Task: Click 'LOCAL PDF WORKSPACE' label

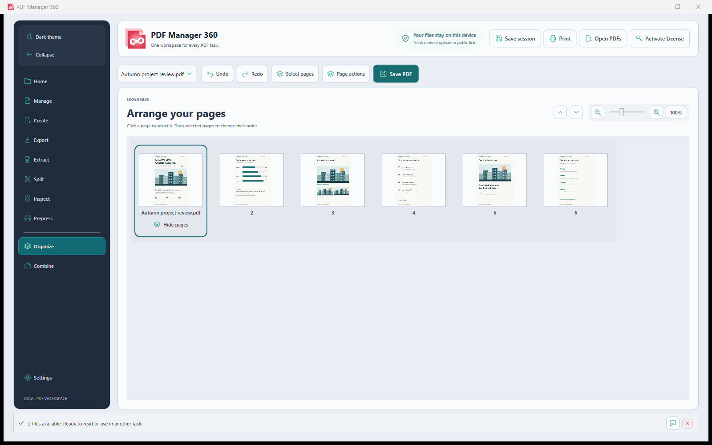Action: [45, 399]
